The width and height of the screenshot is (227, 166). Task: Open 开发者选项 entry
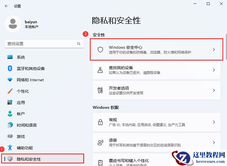coord(156,90)
